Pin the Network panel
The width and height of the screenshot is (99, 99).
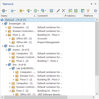pos(91,4)
